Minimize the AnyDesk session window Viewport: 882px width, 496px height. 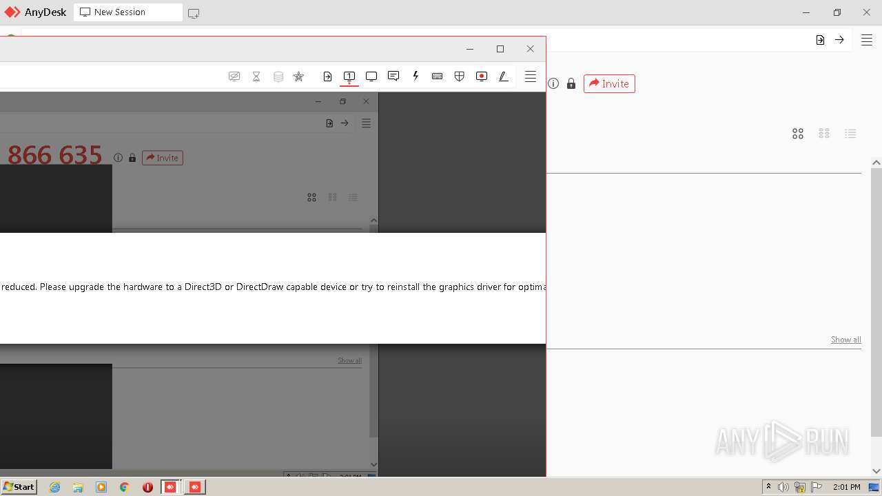[470, 49]
